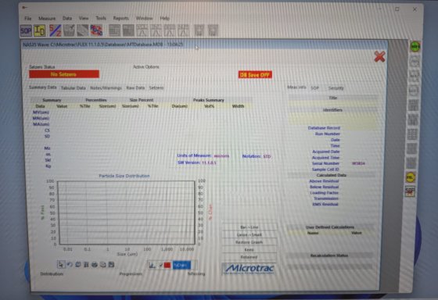Open the Help menu
Viewport: 438px width, 300px height.
164,19
